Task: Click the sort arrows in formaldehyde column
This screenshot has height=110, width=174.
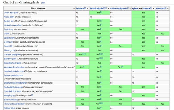Action: click(108, 9)
